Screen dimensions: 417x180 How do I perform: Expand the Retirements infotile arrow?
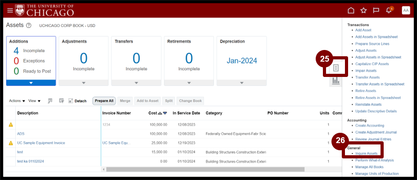[189, 83]
